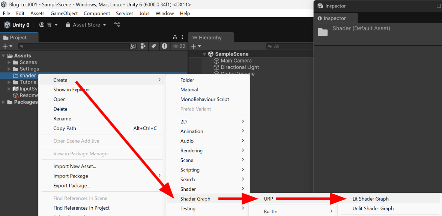Screen dimensions: 442x216
Task: Click the Project search field
Action: tap(74, 46)
